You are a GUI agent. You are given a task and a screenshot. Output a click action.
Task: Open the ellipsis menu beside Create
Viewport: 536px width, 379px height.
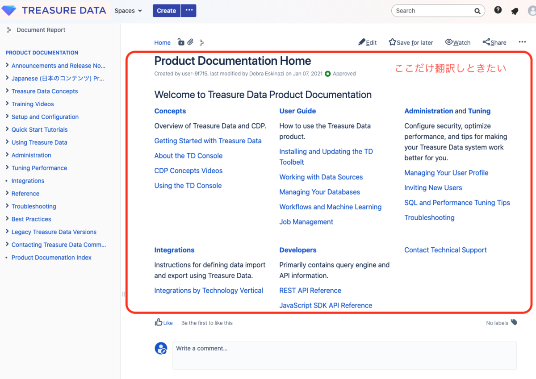click(188, 10)
